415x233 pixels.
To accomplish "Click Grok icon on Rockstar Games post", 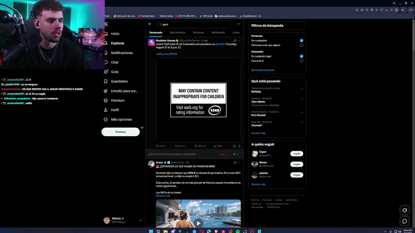I will pyautogui.click(x=235, y=41).
